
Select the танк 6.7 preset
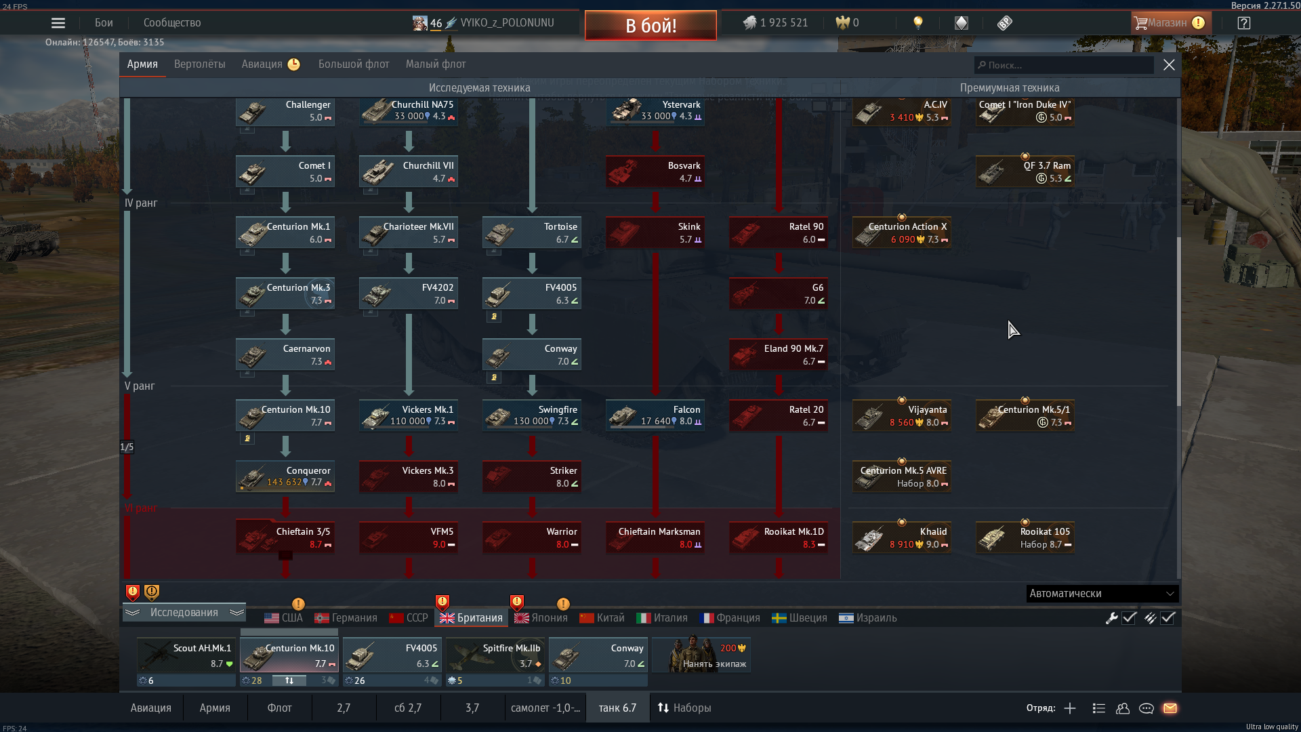coord(617,708)
